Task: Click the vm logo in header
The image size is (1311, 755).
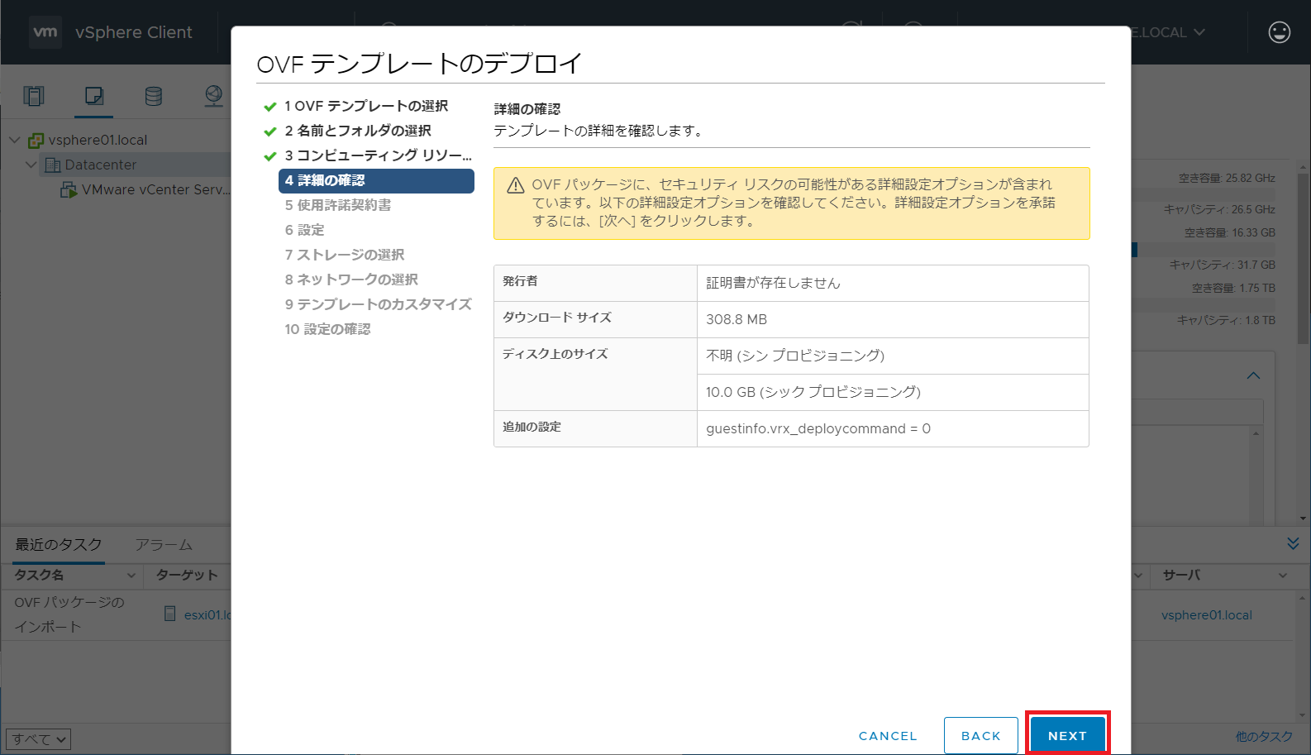Action: click(45, 32)
